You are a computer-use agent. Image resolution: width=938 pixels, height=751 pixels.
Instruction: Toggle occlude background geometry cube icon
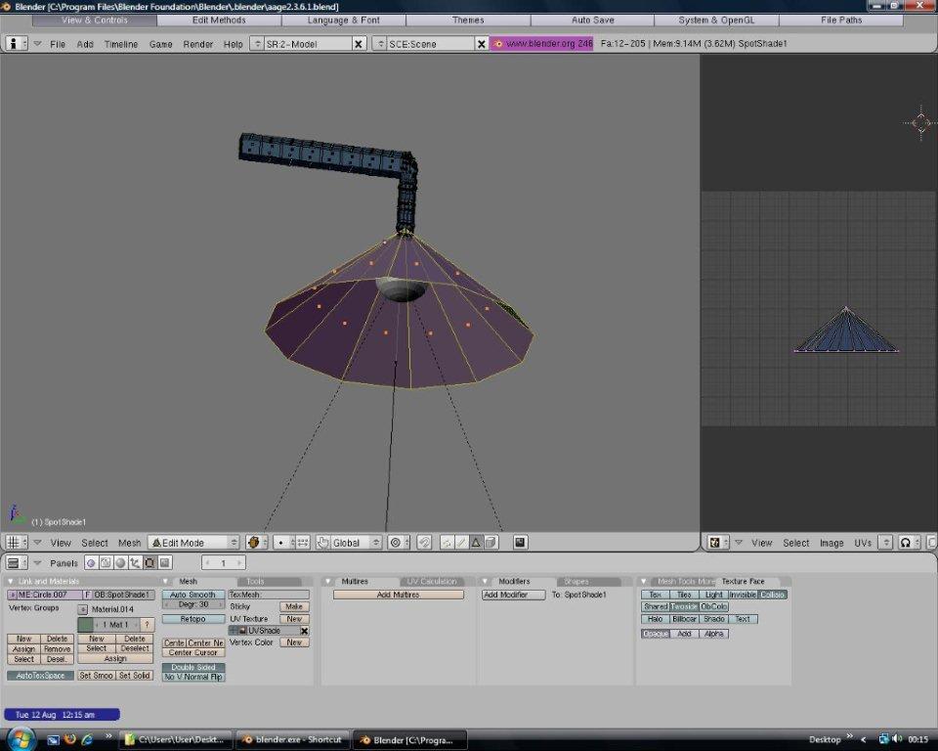tap(490, 543)
